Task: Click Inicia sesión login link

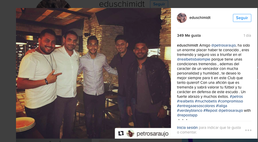Action: [187, 128]
